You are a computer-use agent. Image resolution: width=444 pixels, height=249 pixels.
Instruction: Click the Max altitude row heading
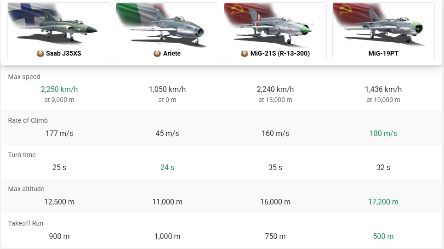tap(26, 189)
